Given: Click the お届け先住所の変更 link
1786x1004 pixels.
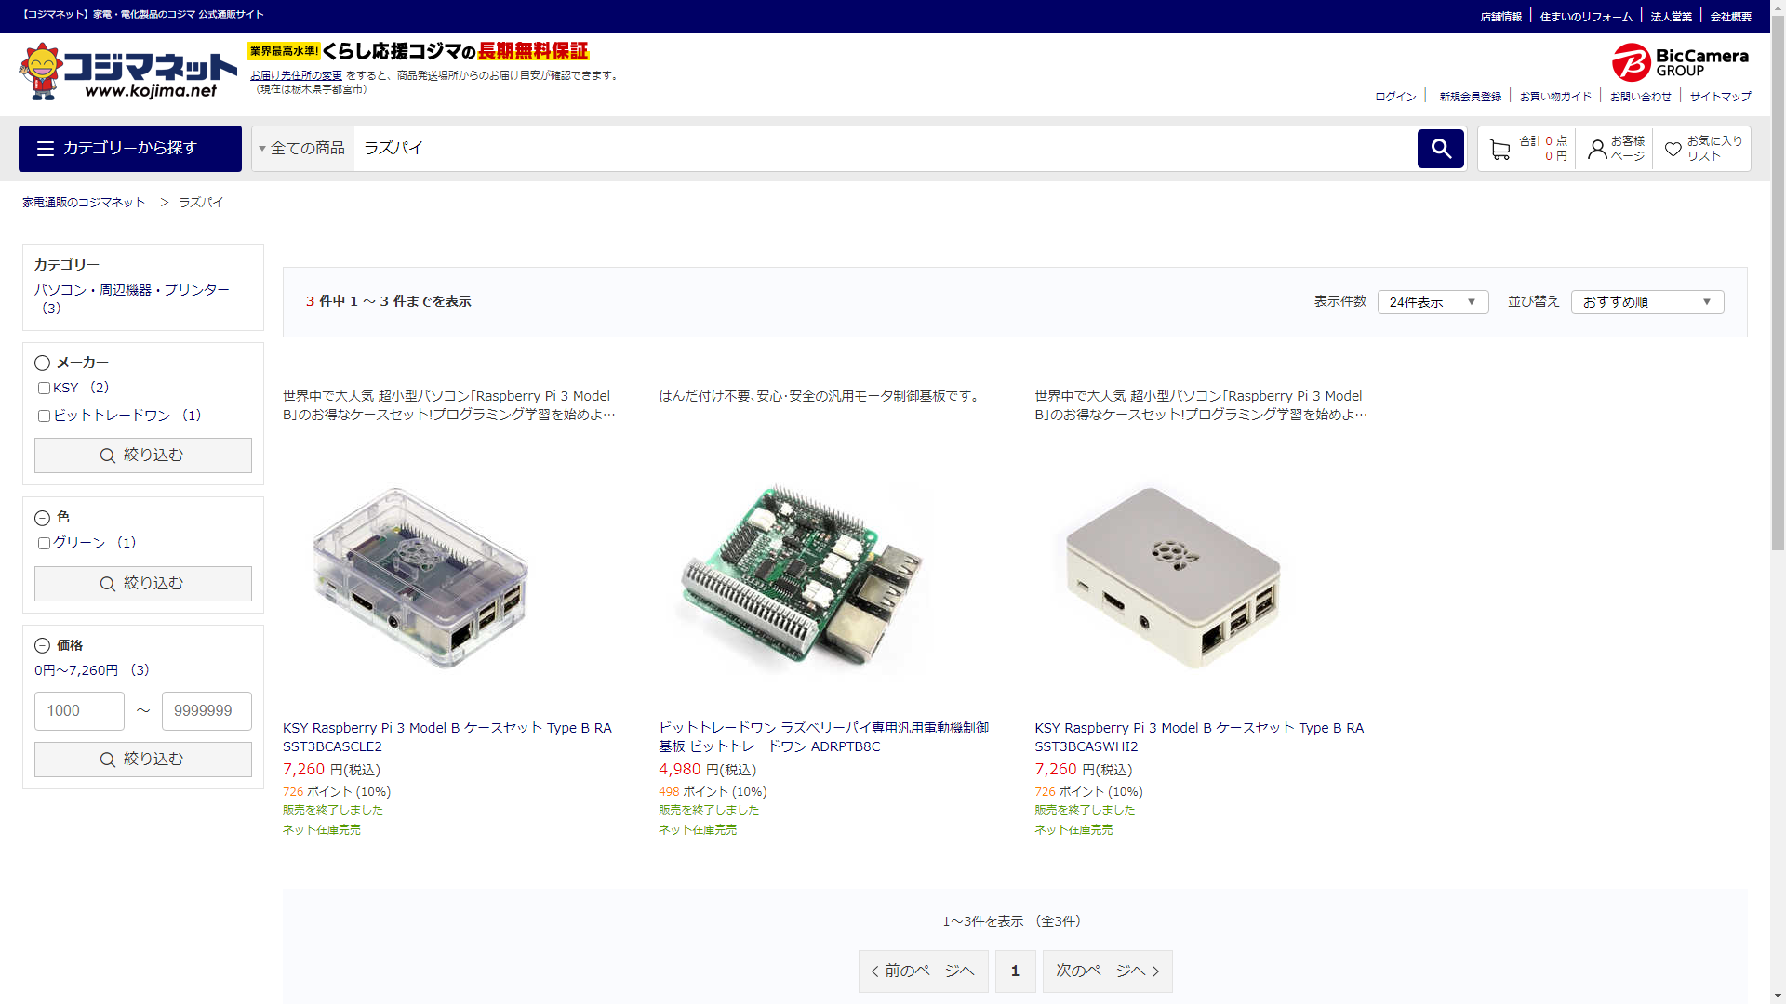Looking at the screenshot, I should coord(296,75).
